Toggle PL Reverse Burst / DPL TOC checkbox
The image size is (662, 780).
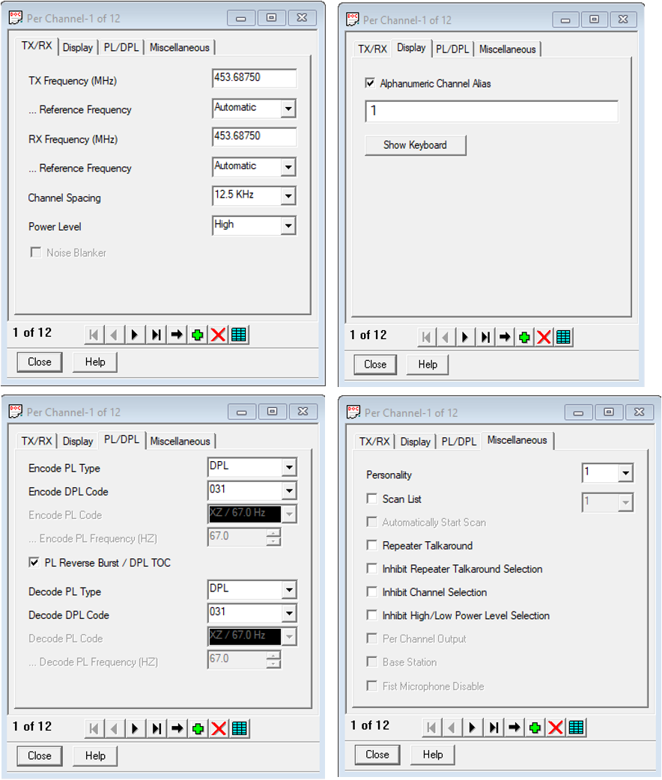click(34, 563)
